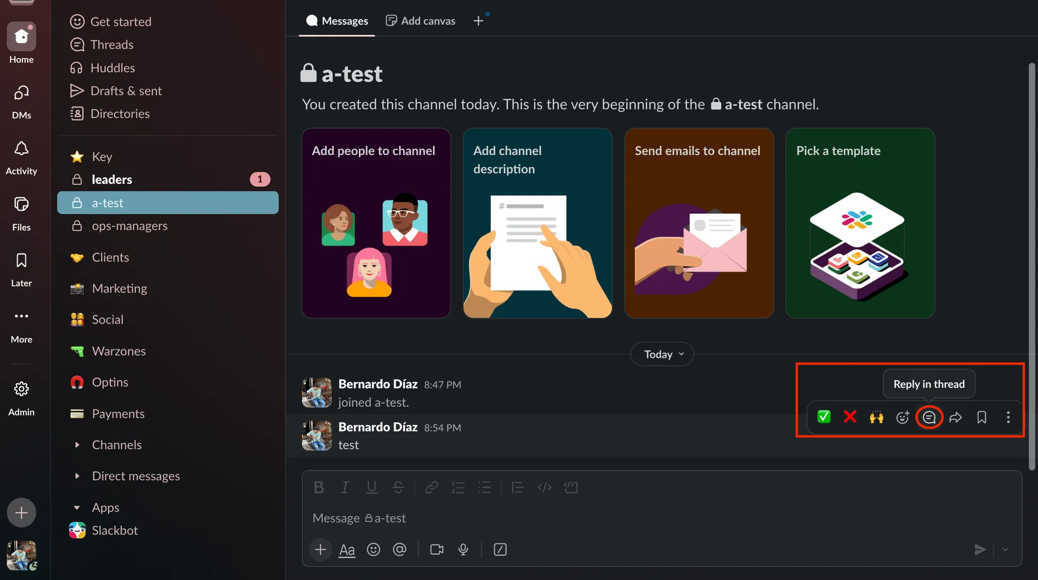
Task: Click the mention @ icon in composer
Action: [x=400, y=550]
